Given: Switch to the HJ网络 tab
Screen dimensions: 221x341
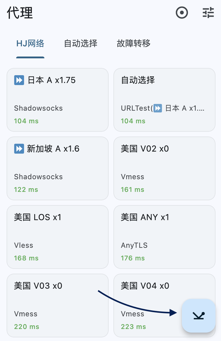Looking at the screenshot, I should (30, 44).
